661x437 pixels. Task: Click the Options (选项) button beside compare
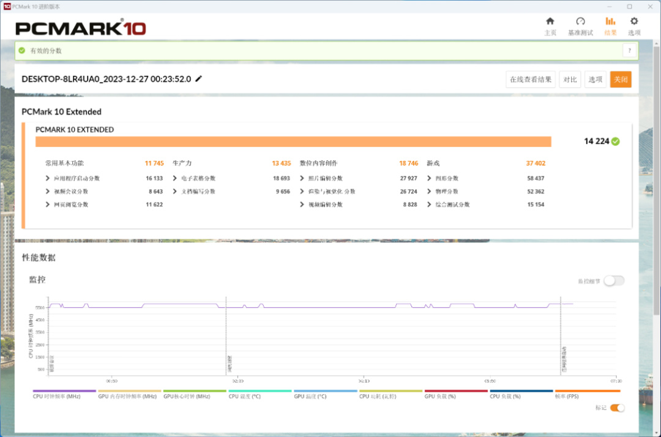pos(596,79)
